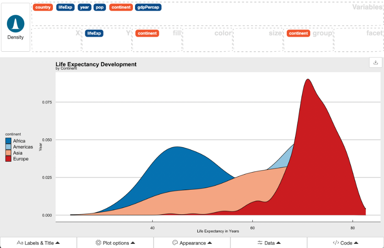Screen dimensions: 384x248
Task: Select the lifeExp badge in Variables row
Action: tap(65, 7)
